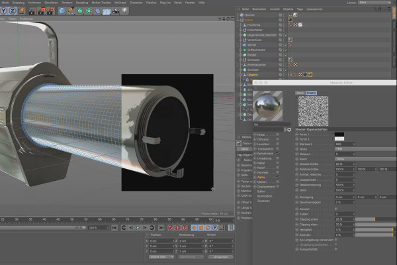The height and width of the screenshot is (265, 397).
Task: Click the green subdivision generator icon
Action: pos(80,11)
